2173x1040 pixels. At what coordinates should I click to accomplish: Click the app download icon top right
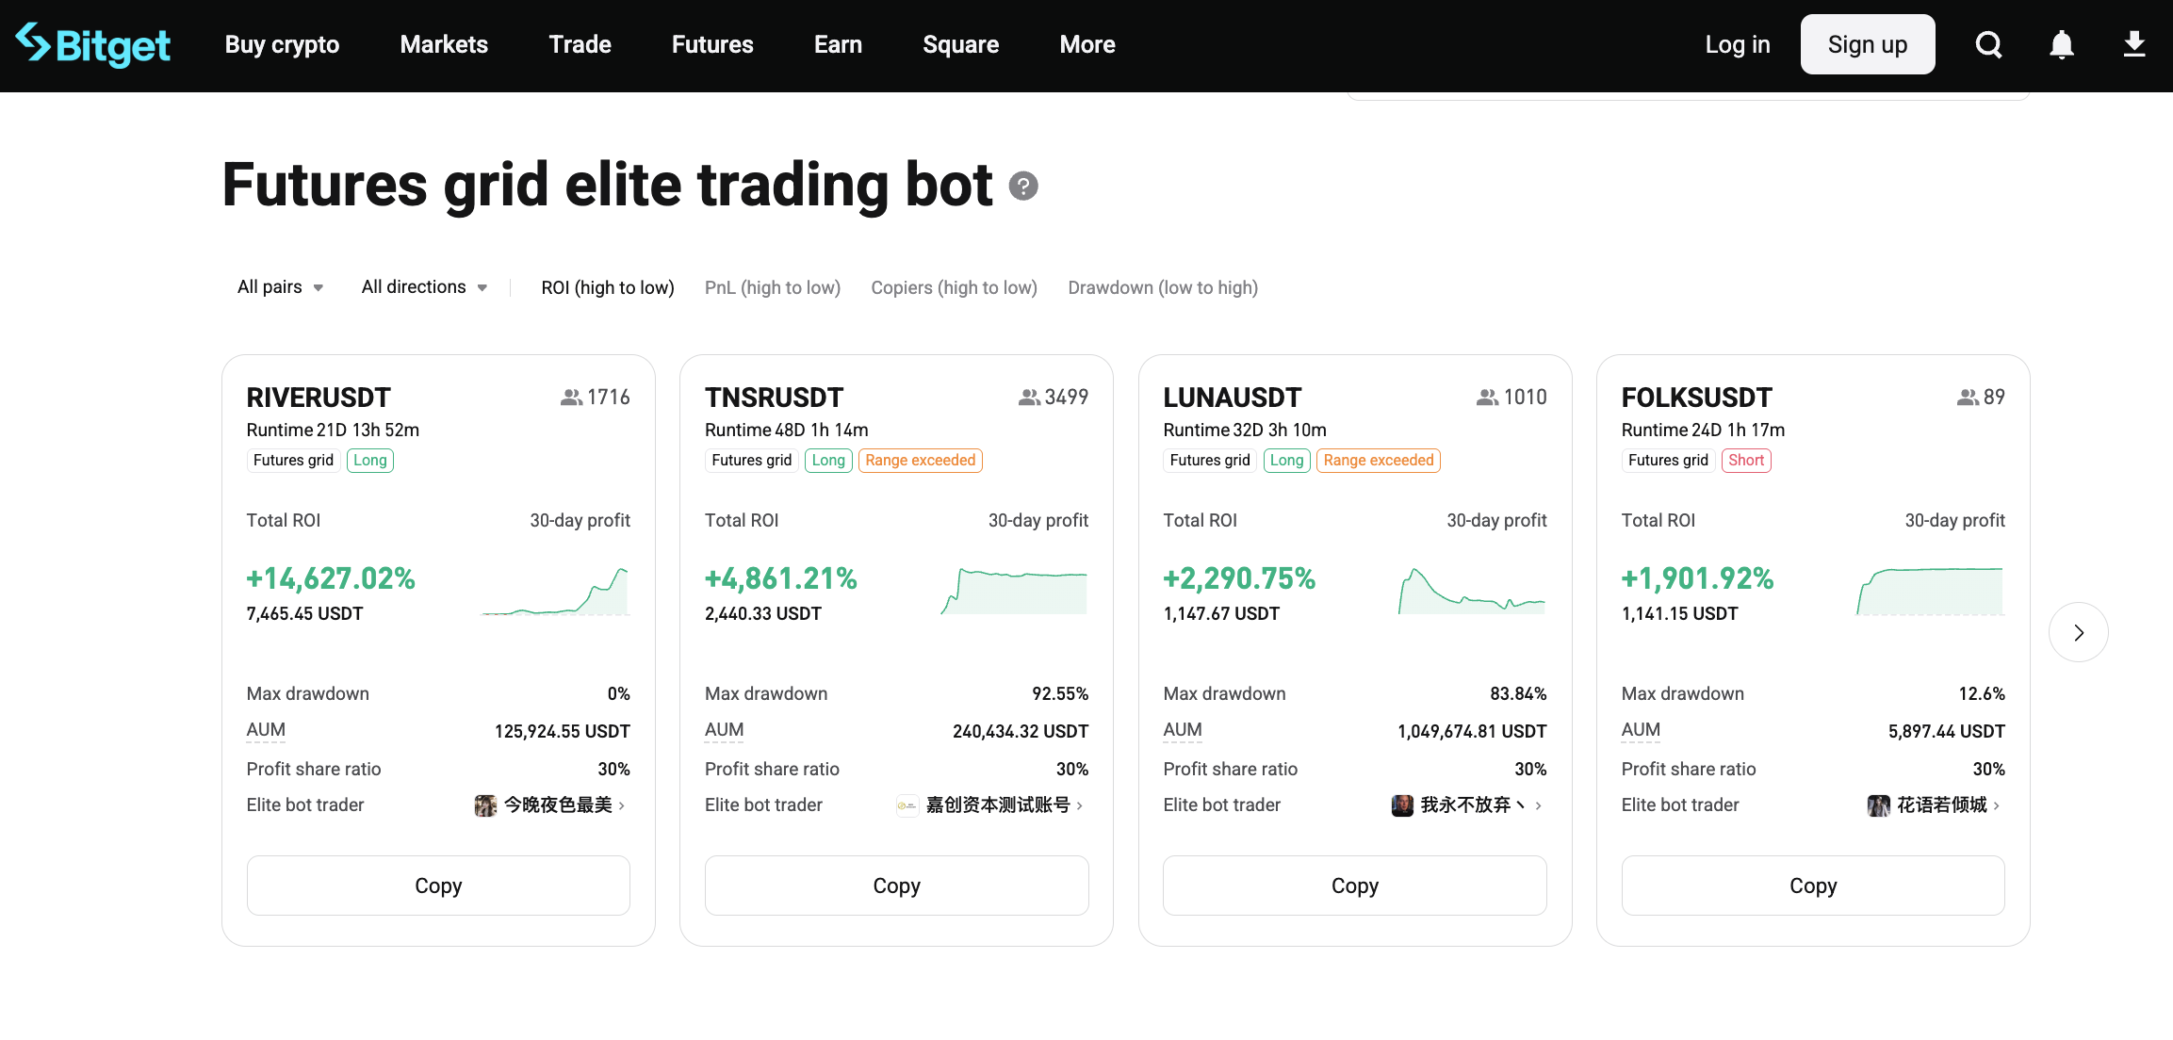pyautogui.click(x=2134, y=43)
